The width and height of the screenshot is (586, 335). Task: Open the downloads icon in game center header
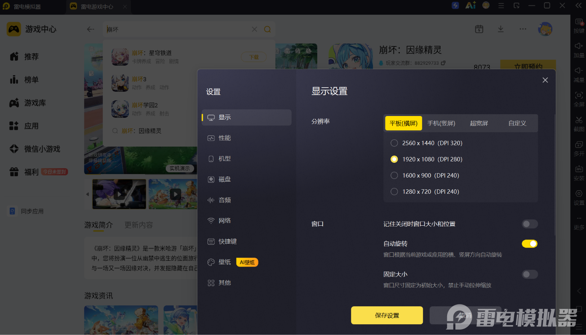501,29
